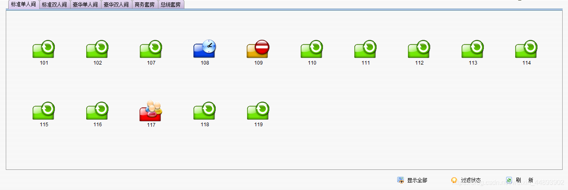568x190 pixels.
Task: Open the reserved room 108 clock icon
Action: tap(205, 49)
